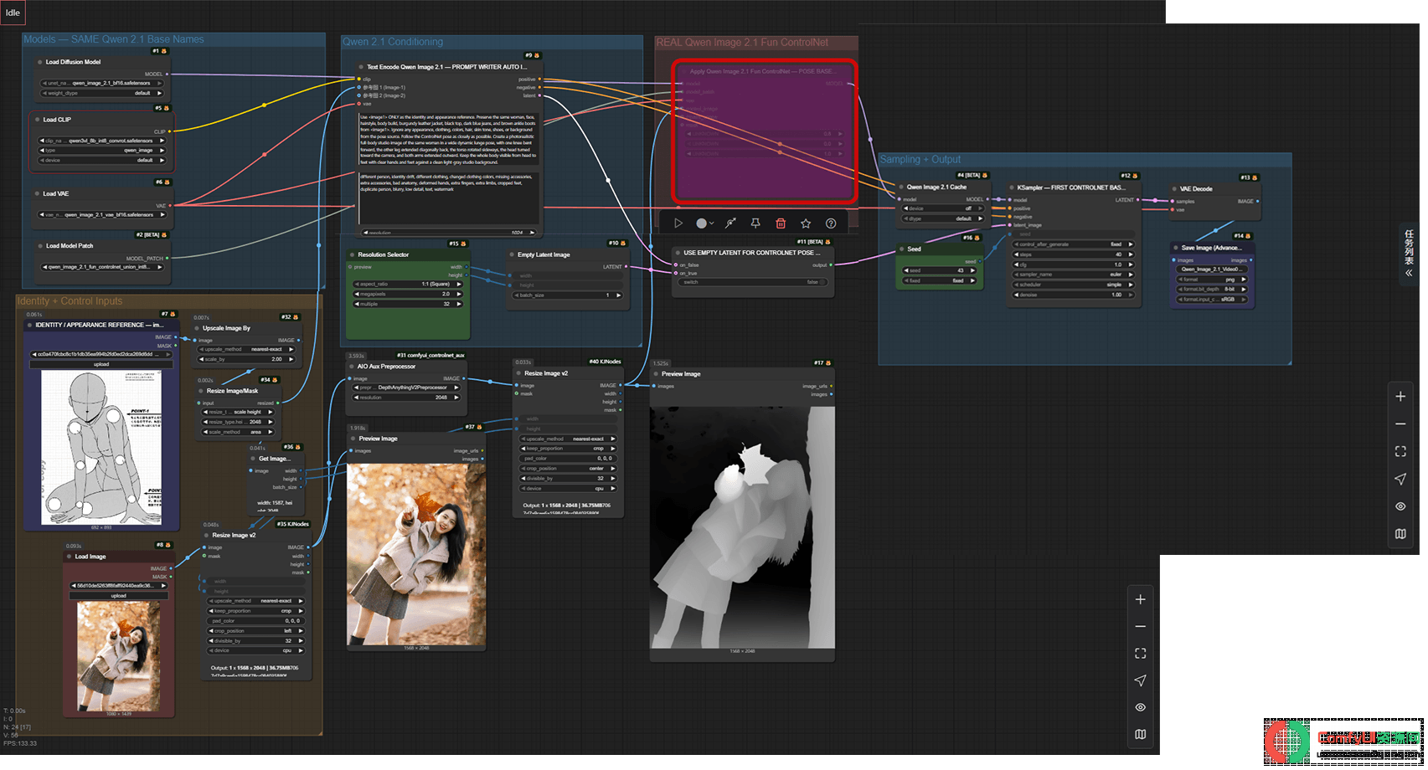The height and width of the screenshot is (770, 1428).
Task: Open the node color picker on the selection toolbar
Action: [x=705, y=223]
